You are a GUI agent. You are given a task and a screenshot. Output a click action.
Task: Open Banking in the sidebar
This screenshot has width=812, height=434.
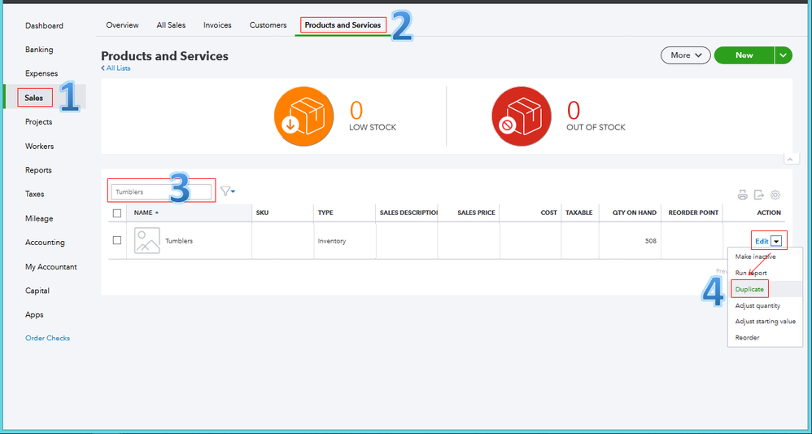pyautogui.click(x=39, y=50)
